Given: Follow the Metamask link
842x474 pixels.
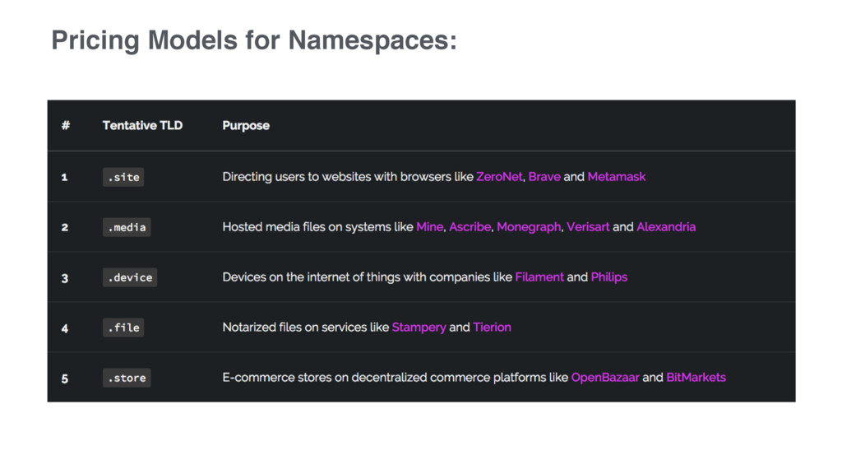Looking at the screenshot, I should [x=617, y=177].
